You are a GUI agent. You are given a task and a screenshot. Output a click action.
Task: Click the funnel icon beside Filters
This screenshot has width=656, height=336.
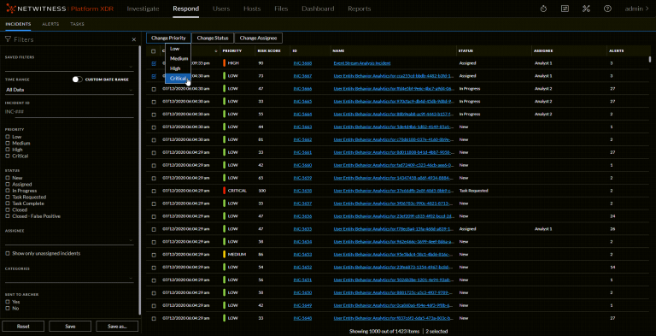coord(8,39)
